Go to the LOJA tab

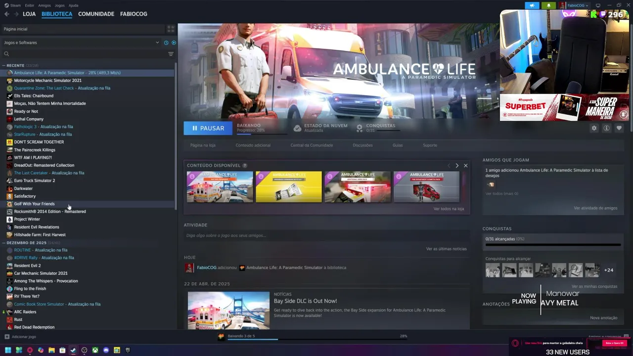click(29, 14)
